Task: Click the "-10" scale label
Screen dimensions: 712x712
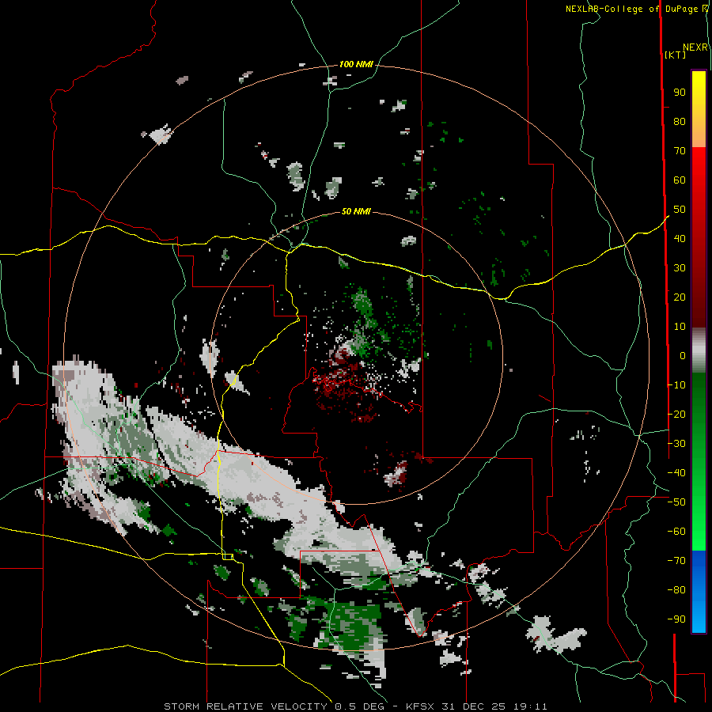Action: tap(676, 385)
